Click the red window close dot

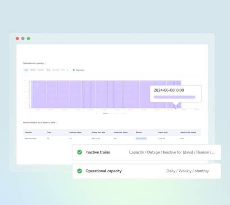[17, 38]
